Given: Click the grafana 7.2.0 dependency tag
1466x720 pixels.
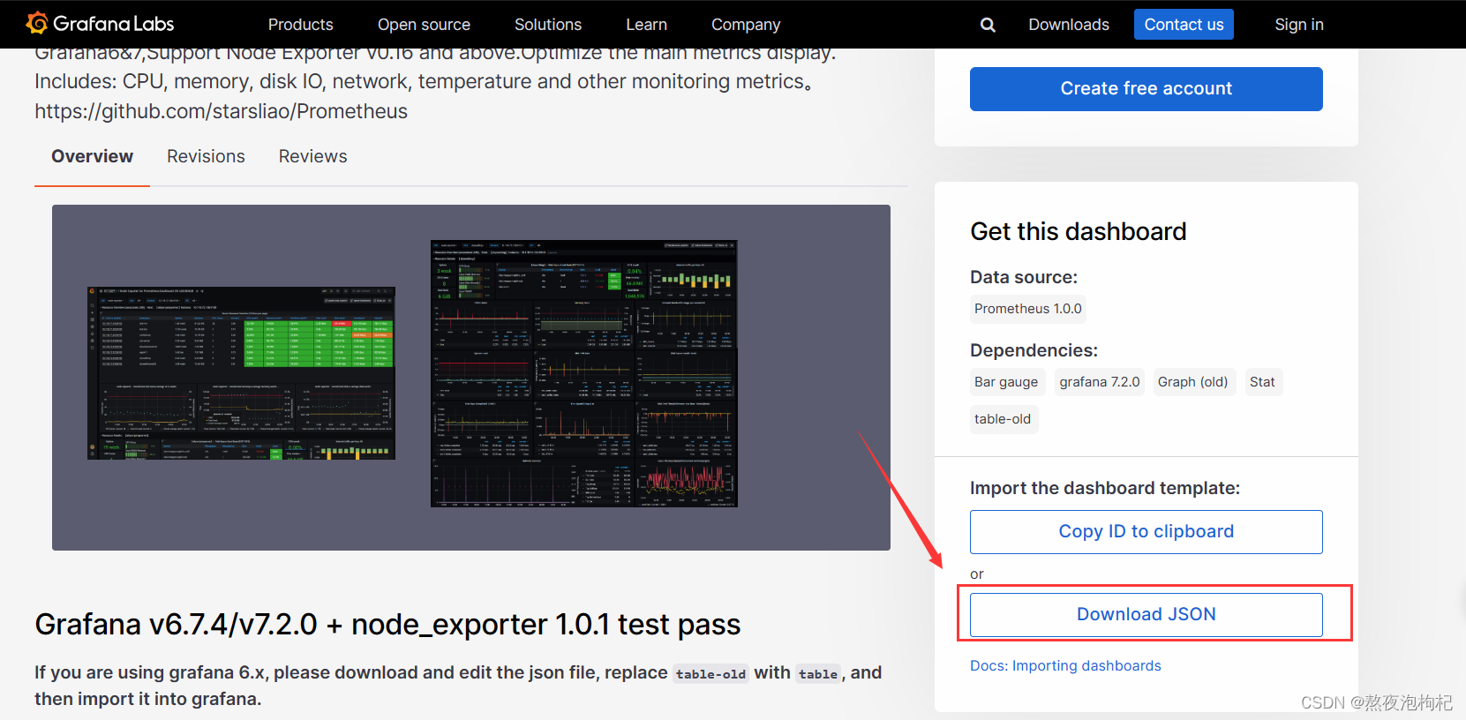Looking at the screenshot, I should 1100,382.
